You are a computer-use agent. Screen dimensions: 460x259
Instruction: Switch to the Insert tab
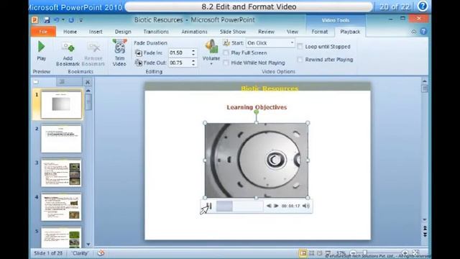pos(96,32)
